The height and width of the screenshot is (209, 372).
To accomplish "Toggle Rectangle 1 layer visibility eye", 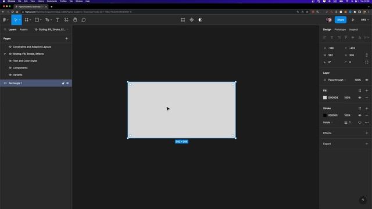I will pos(68,83).
